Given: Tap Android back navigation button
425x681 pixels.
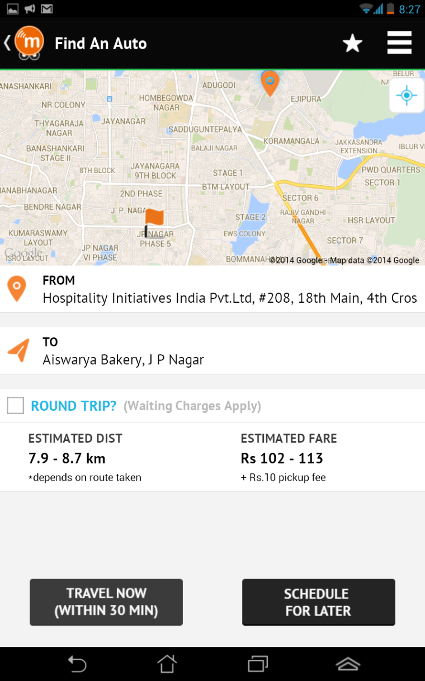Looking at the screenshot, I should 77,664.
